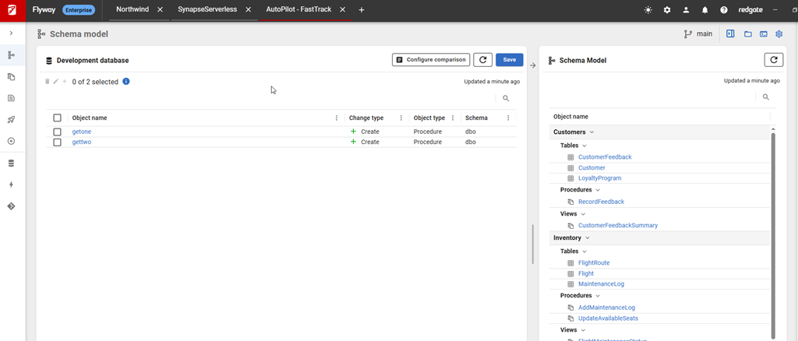Toggle the light/dark theme sun icon
This screenshot has width=798, height=341.
pos(648,10)
